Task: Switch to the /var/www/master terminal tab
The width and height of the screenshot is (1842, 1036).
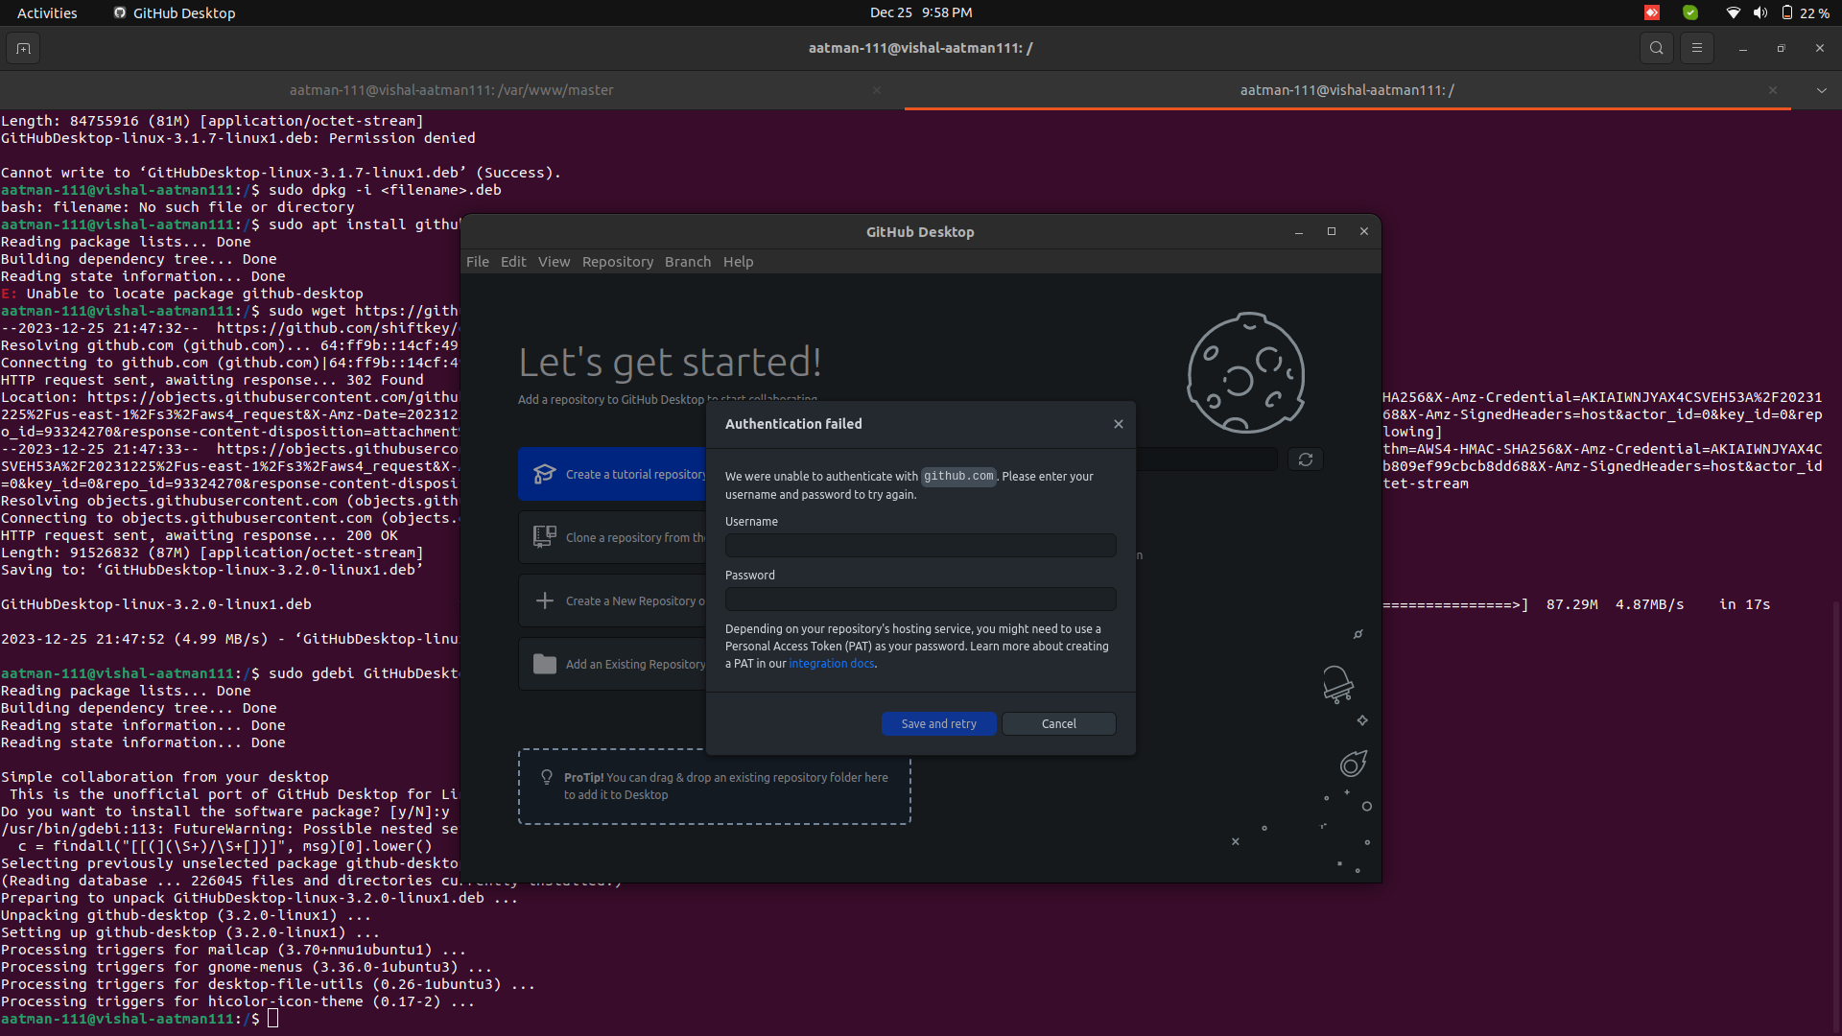Action: [451, 90]
